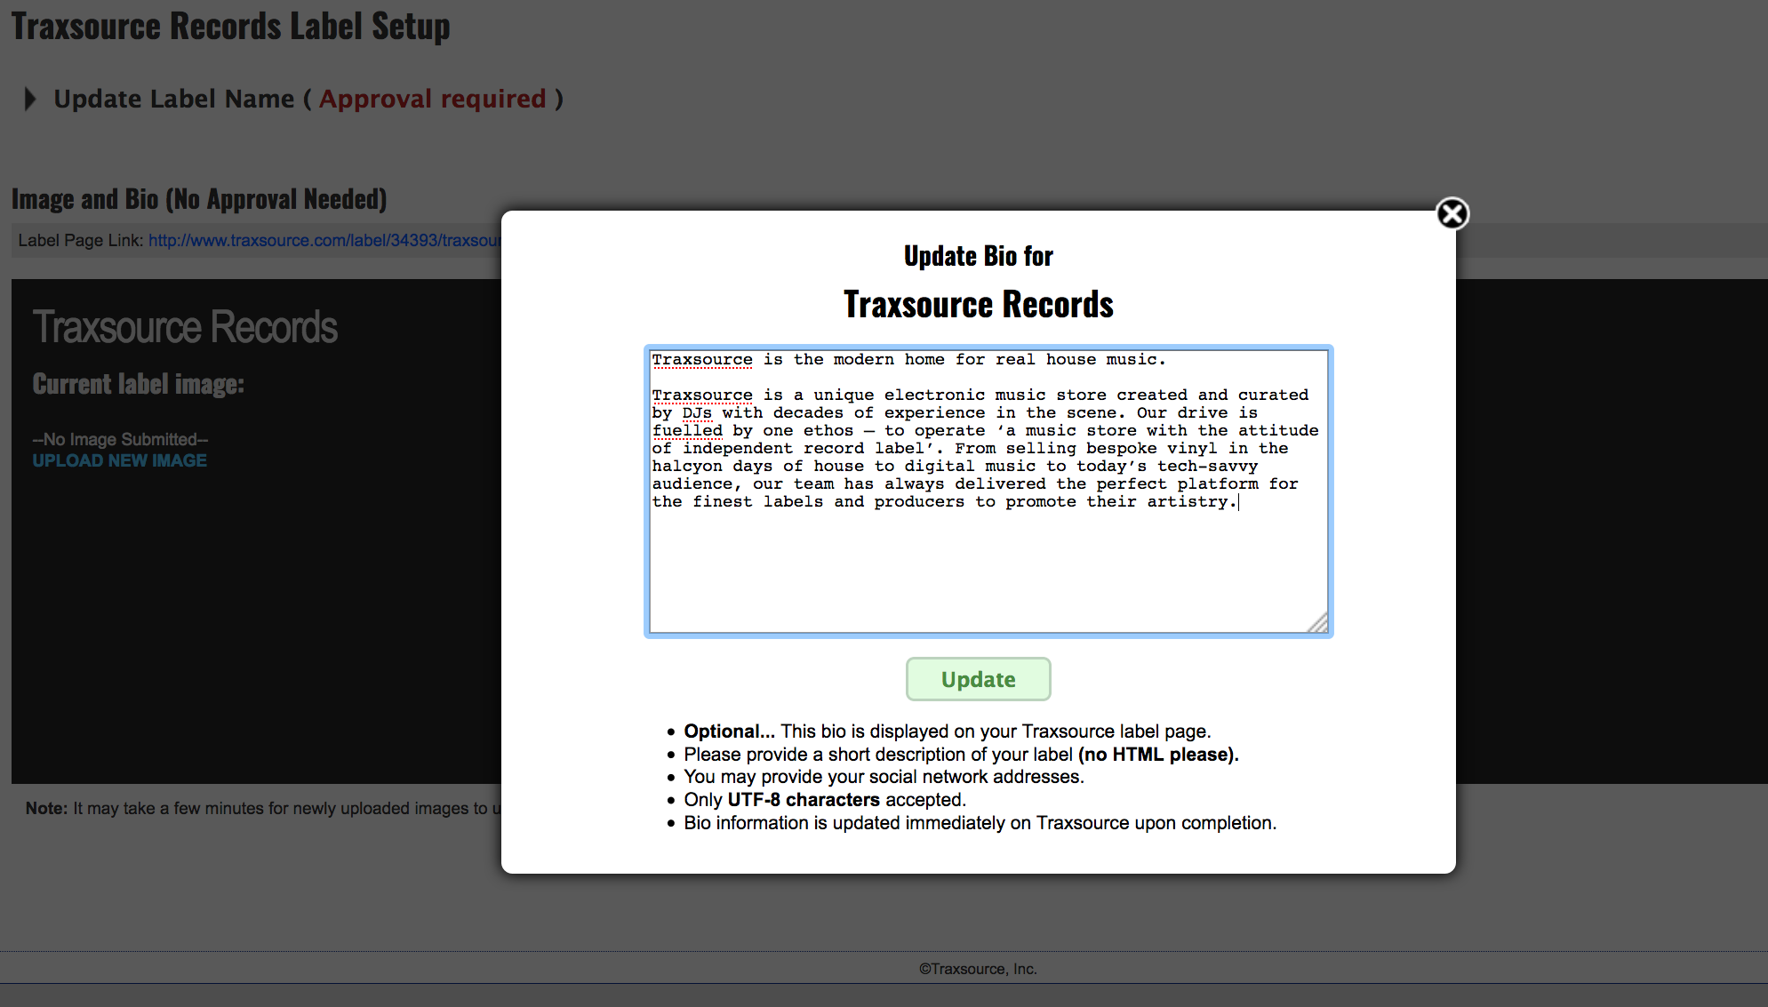The width and height of the screenshot is (1768, 1007).
Task: Click the bold 'no HTML please' text
Action: click(x=1157, y=755)
